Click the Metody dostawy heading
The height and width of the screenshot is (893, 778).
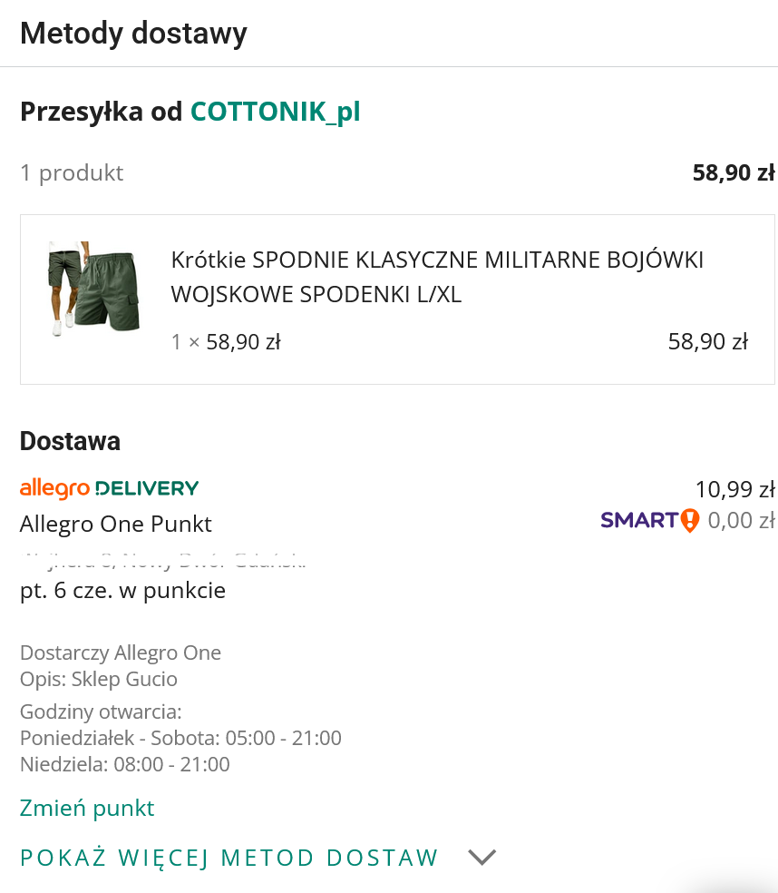coord(133,34)
